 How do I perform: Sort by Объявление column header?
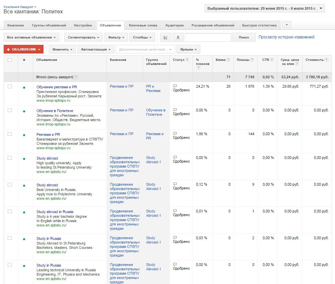[x=47, y=60]
